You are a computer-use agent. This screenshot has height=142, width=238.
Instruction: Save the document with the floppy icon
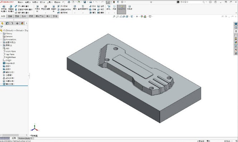click(x=85, y=2)
